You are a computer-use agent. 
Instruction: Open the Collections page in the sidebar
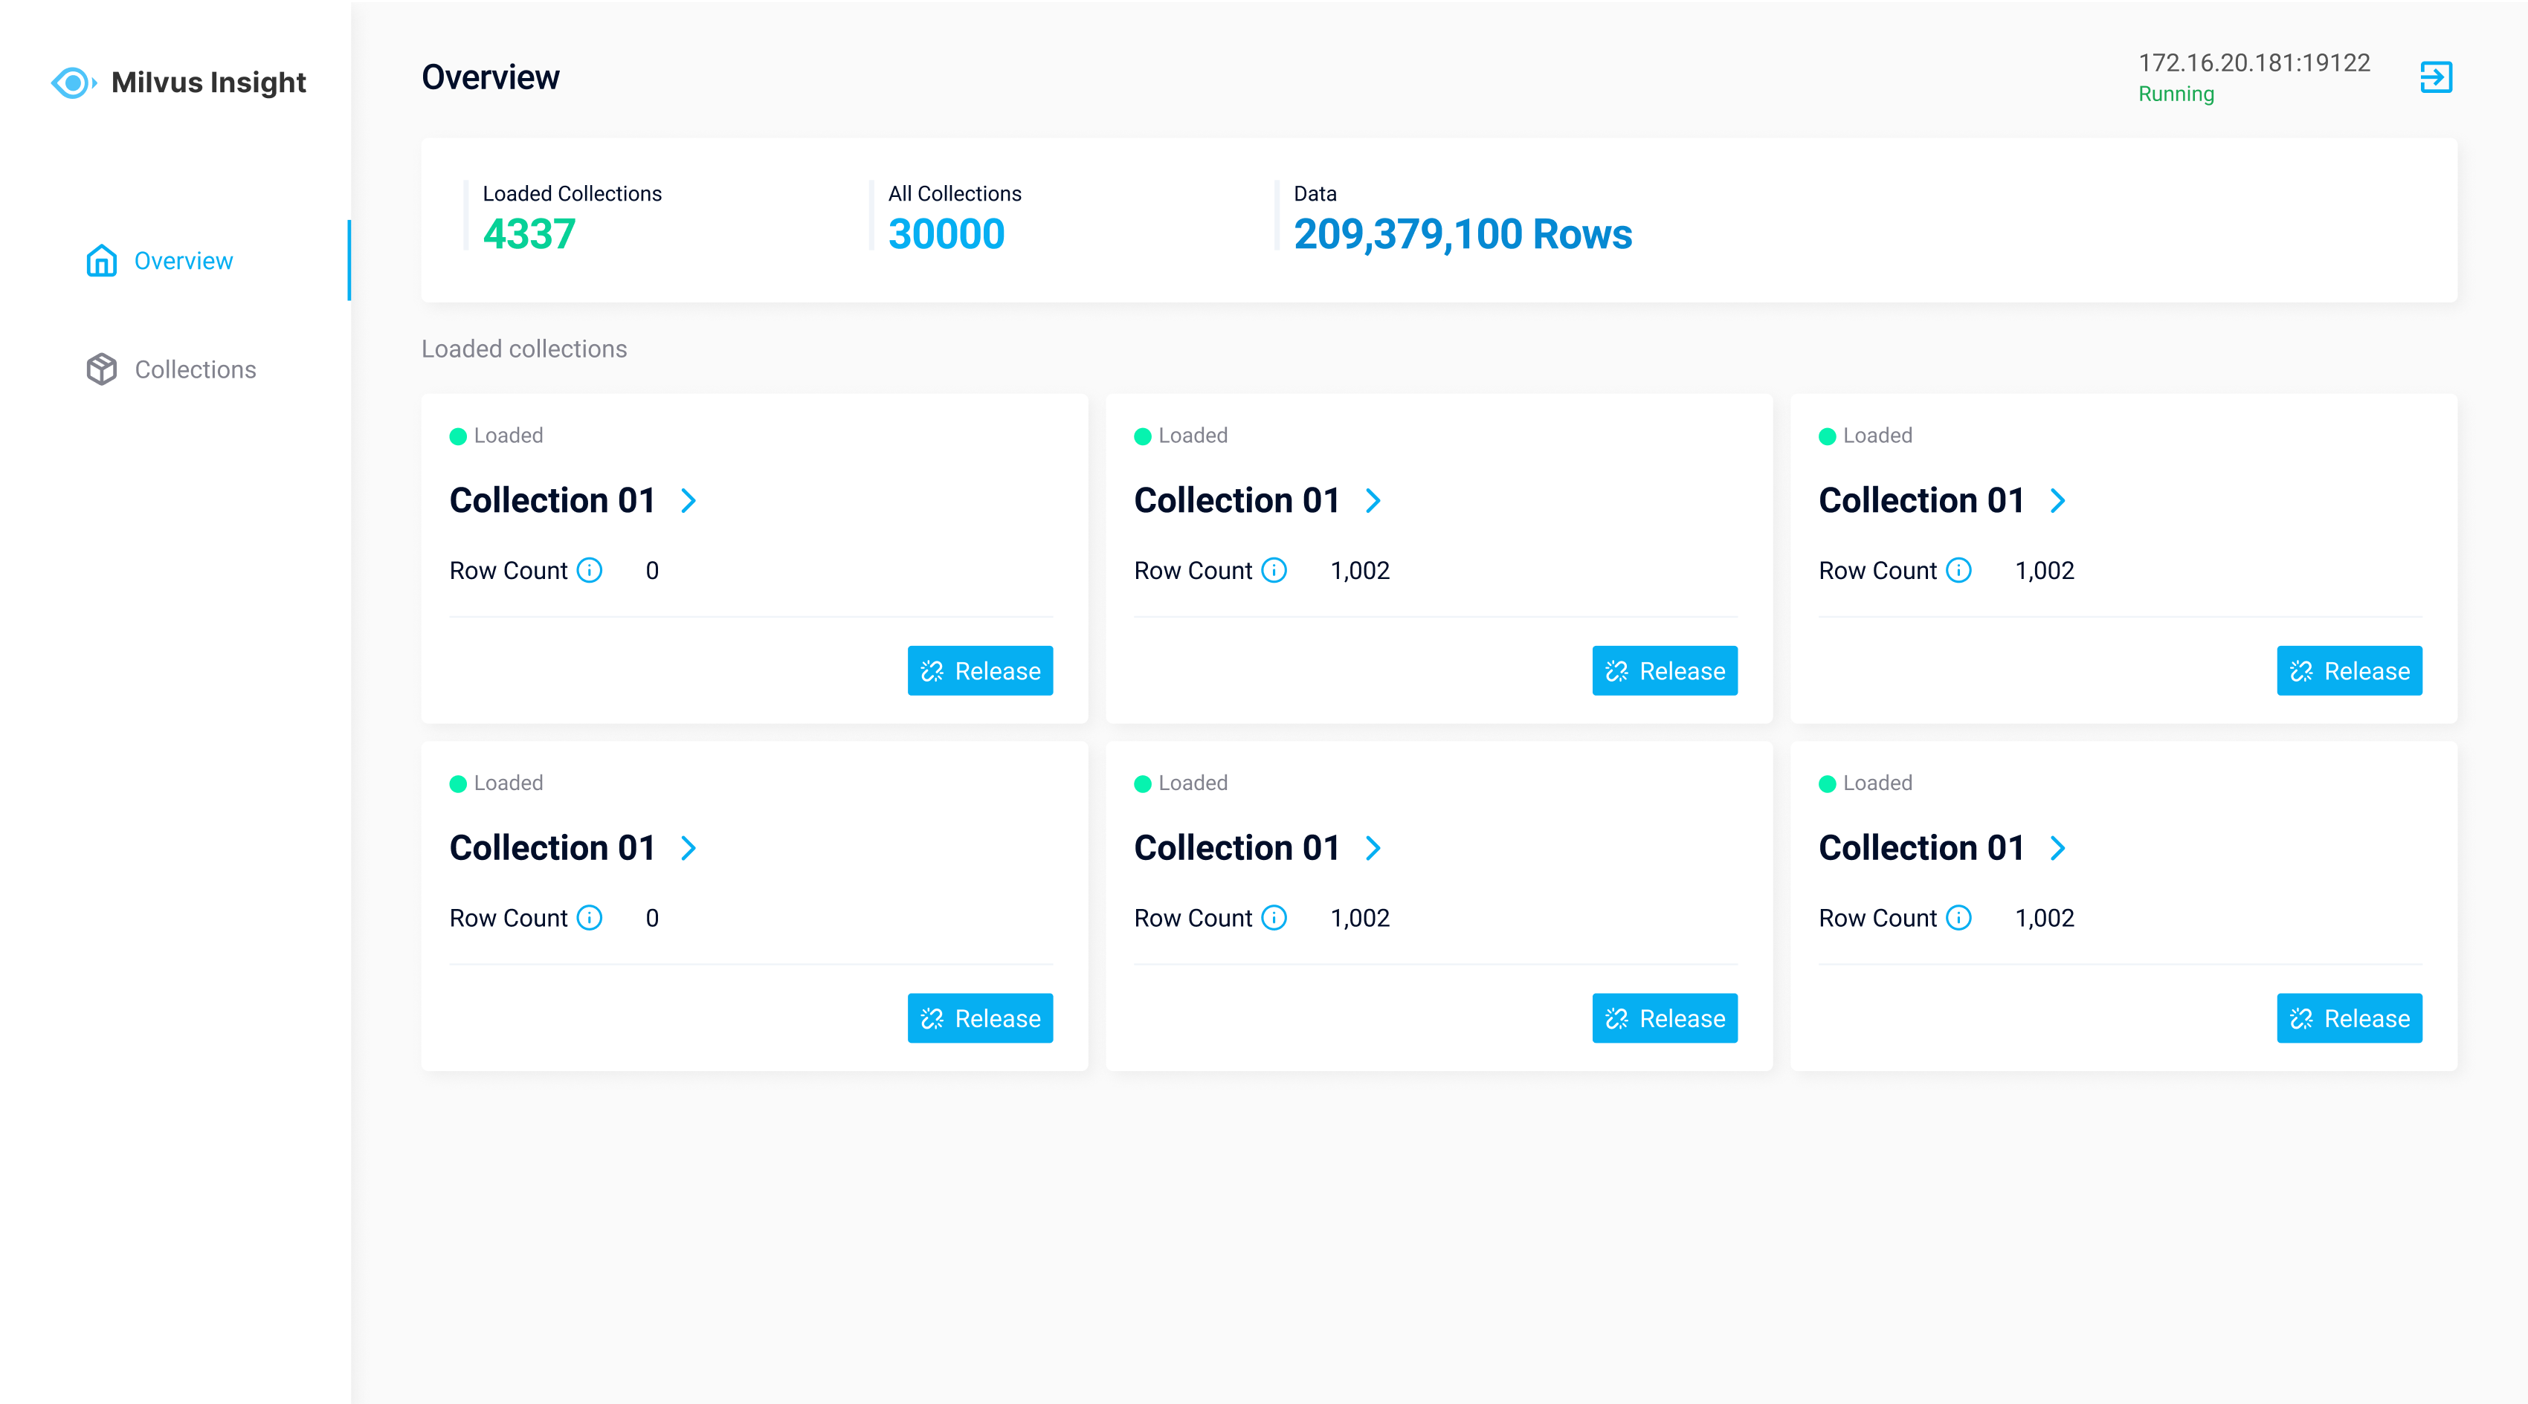[x=171, y=370]
